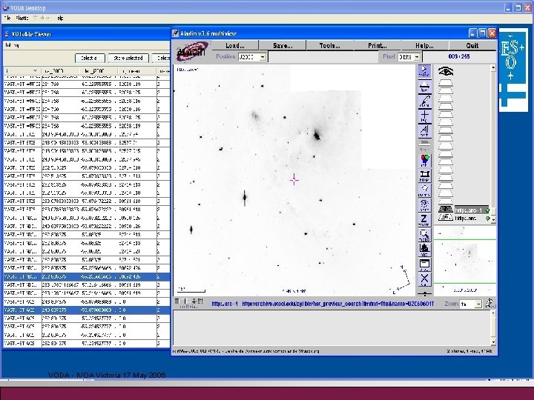This screenshot has height=400, width=534.
Task: Click the Select all button in VOTable Viewer
Action: click(90, 59)
